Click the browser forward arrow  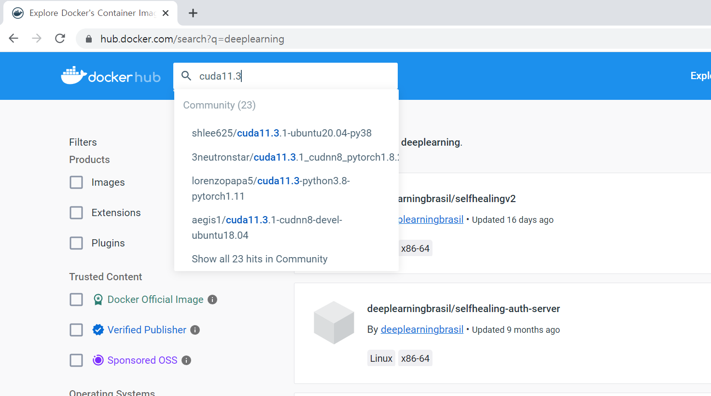(x=37, y=39)
